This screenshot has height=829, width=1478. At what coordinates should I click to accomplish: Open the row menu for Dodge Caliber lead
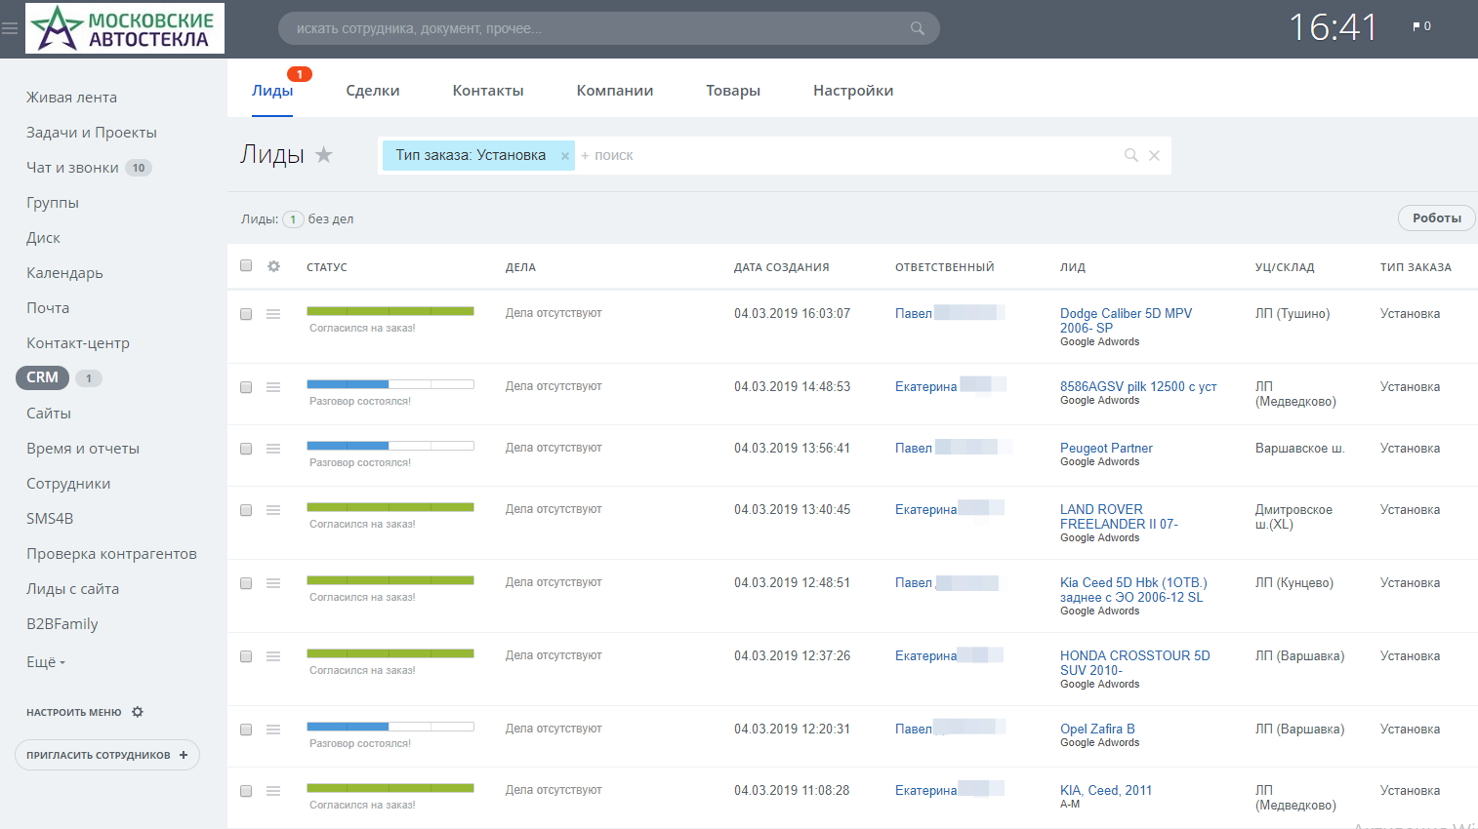pyautogui.click(x=273, y=314)
